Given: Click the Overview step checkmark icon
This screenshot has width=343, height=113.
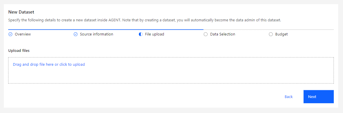Looking at the screenshot, I should 10,34.
